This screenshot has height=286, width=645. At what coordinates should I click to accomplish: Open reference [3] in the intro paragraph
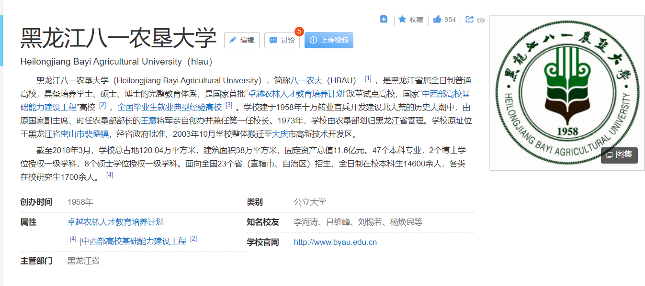coord(229,105)
